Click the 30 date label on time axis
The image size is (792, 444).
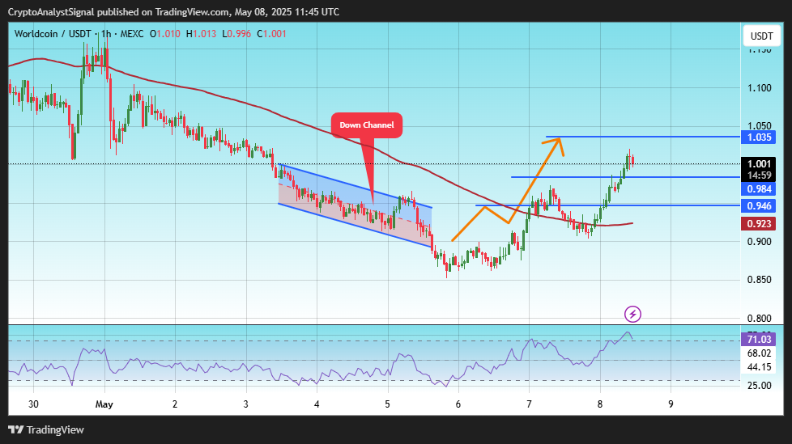click(x=33, y=404)
